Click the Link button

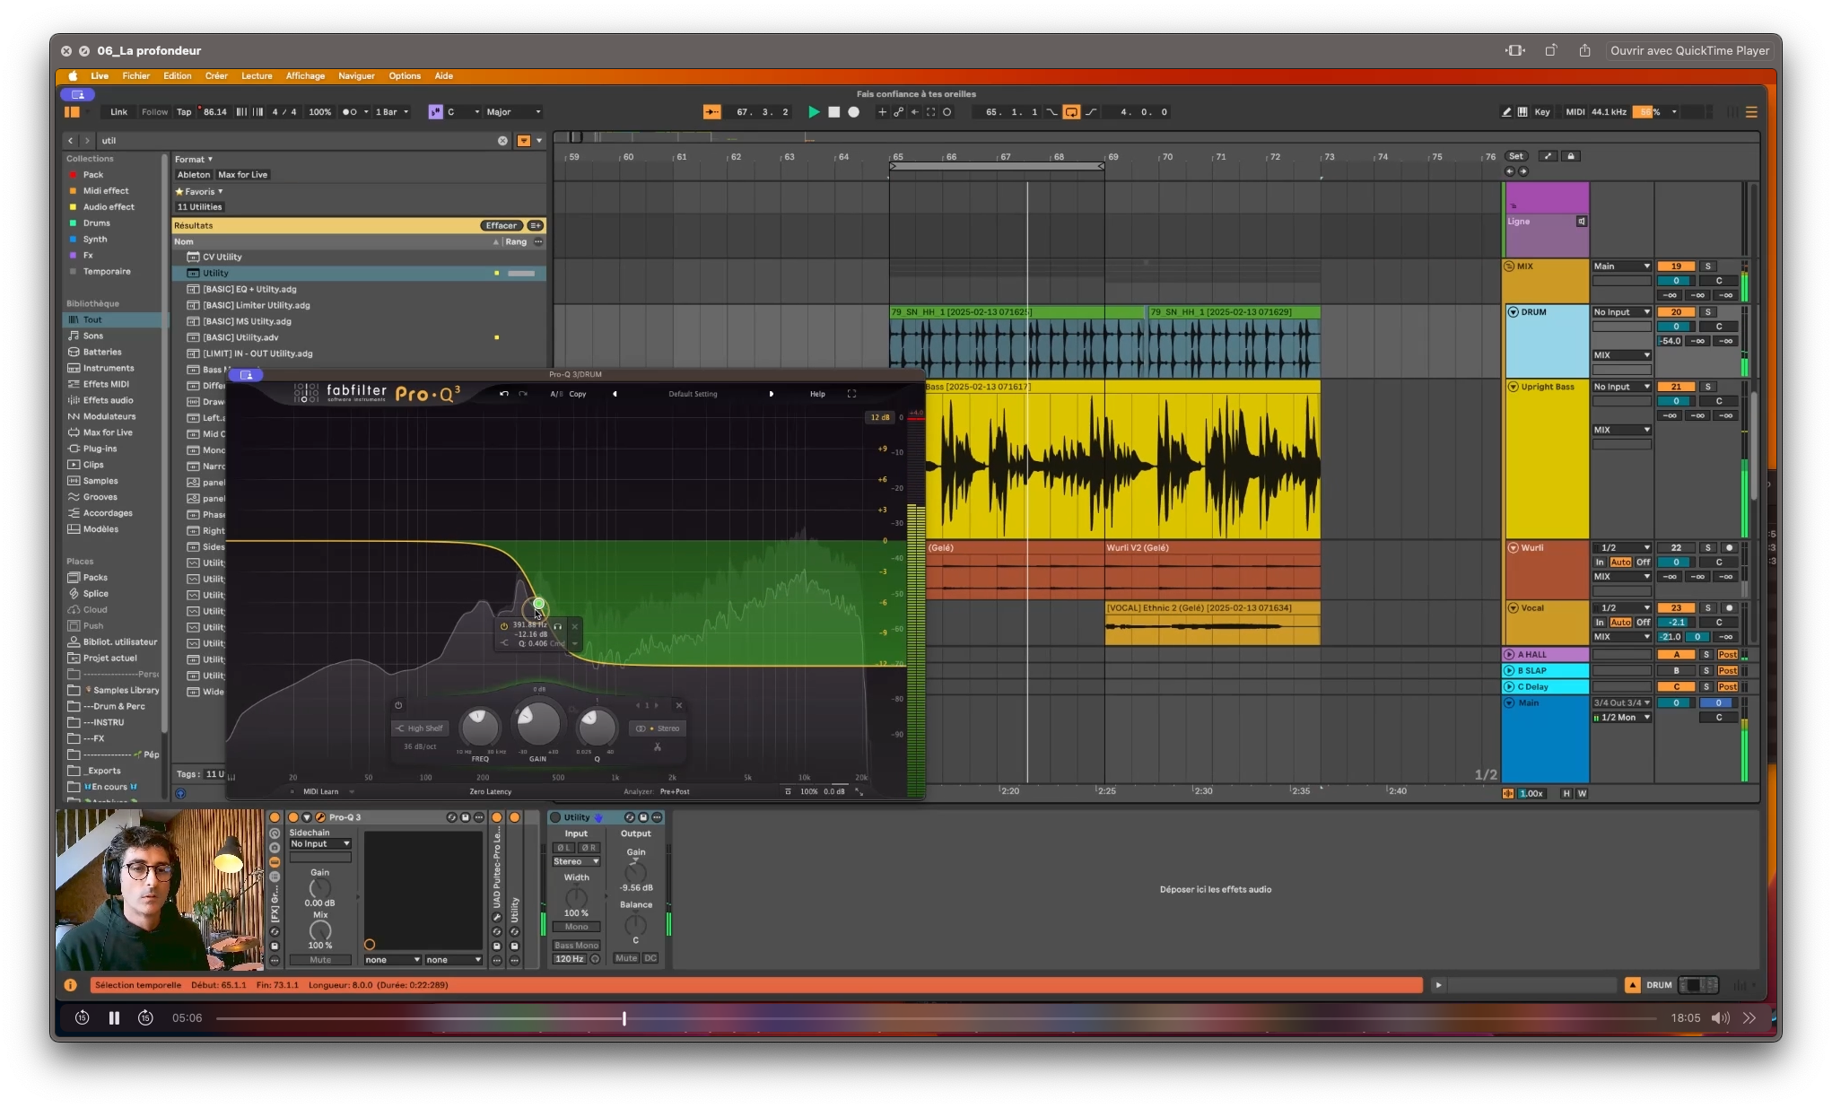click(x=118, y=112)
